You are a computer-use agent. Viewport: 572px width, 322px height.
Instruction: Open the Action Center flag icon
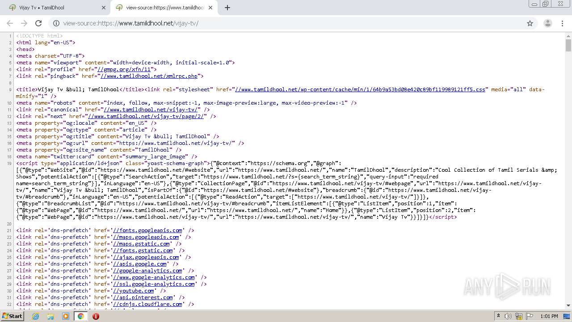point(530,316)
